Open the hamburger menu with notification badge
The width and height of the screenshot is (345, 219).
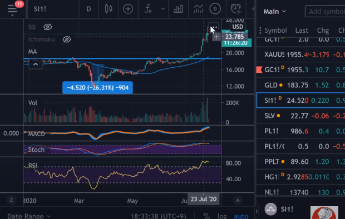tap(13, 9)
